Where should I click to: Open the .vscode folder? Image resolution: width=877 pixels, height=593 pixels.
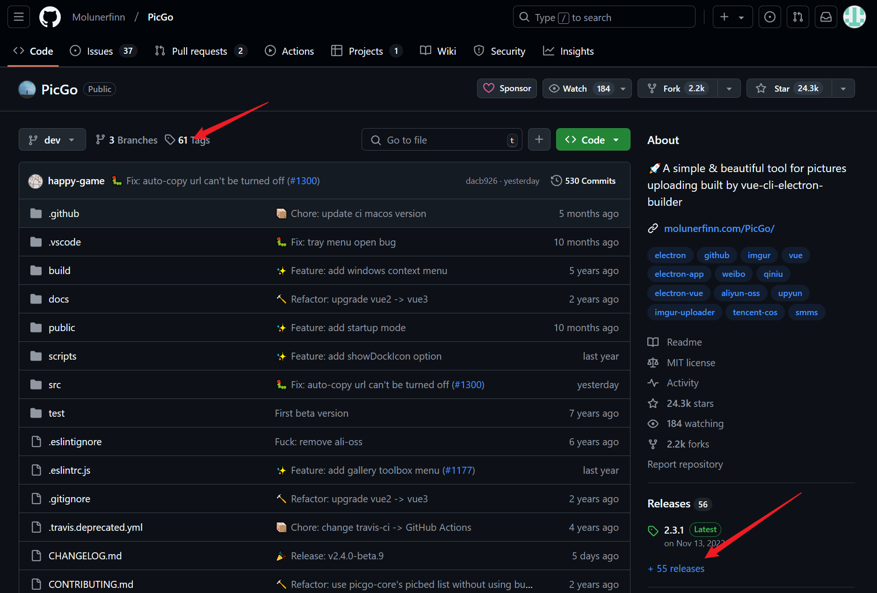65,242
